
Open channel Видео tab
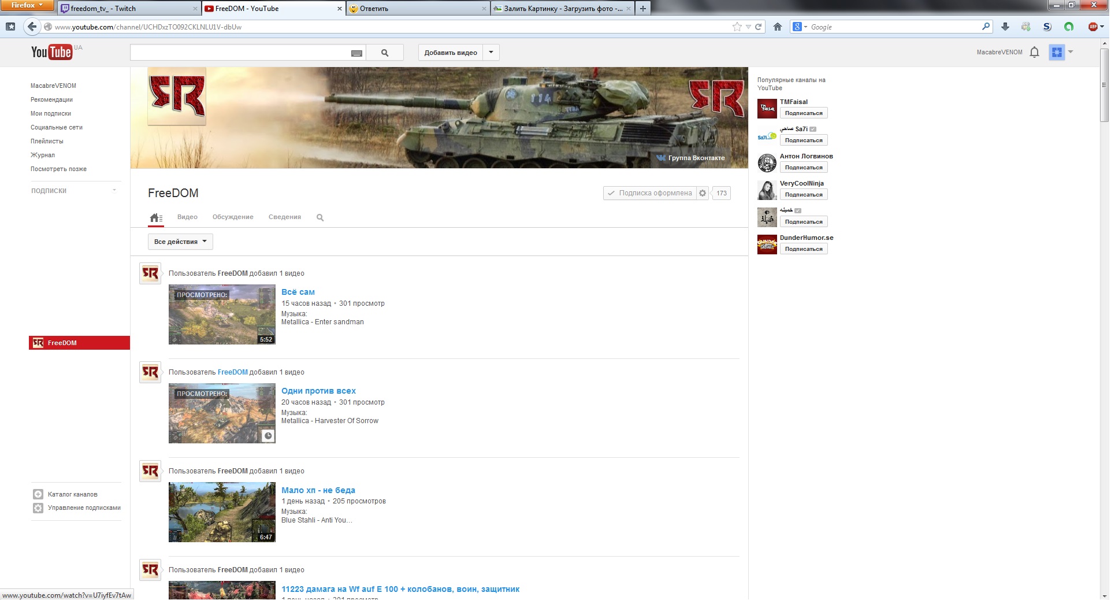(187, 217)
